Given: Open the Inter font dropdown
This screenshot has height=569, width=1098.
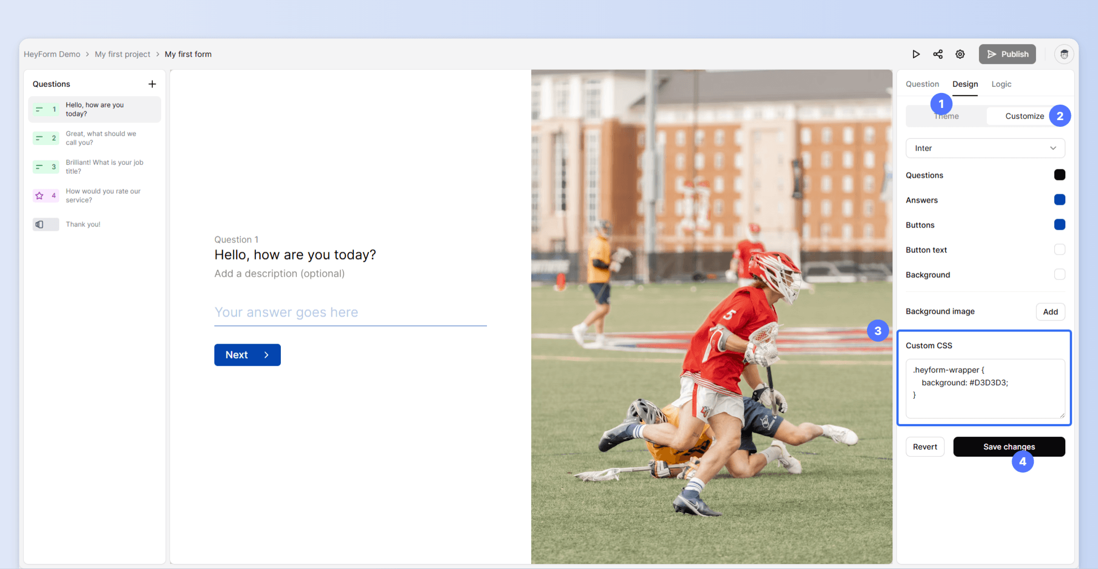Looking at the screenshot, I should click(985, 148).
